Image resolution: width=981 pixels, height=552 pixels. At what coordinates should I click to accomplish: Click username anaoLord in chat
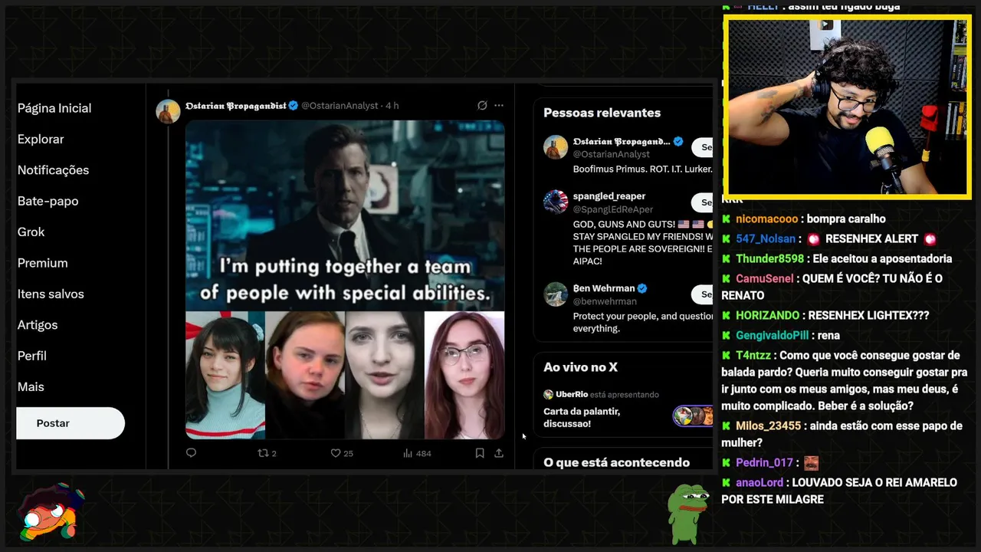(760, 483)
